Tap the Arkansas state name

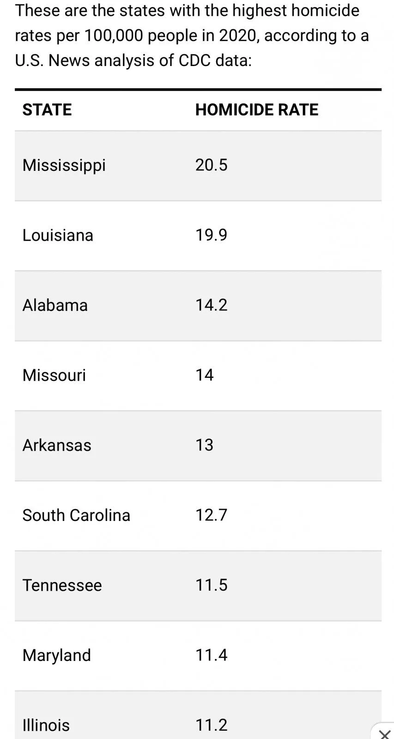[x=57, y=445]
